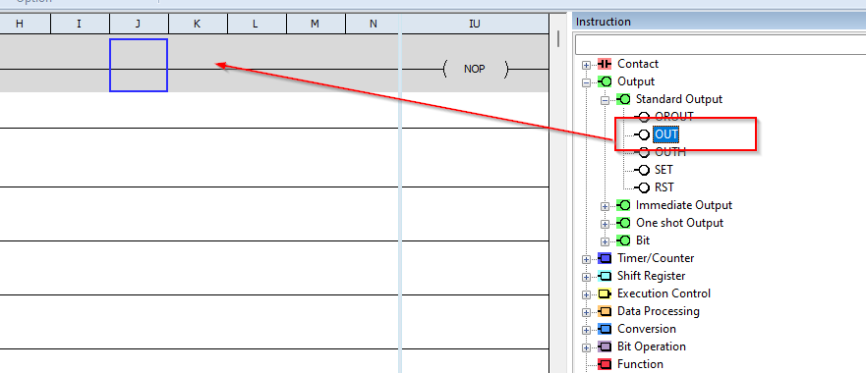Viewport: 866px width, 373px height.
Task: Click the purple Bit Operation icon
Action: point(605,346)
